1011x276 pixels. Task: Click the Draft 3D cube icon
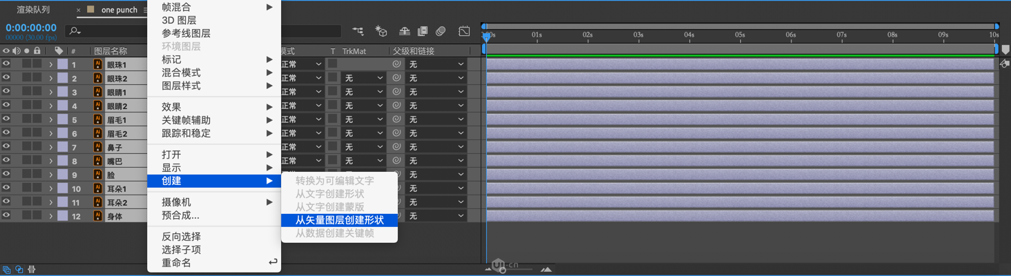click(381, 31)
